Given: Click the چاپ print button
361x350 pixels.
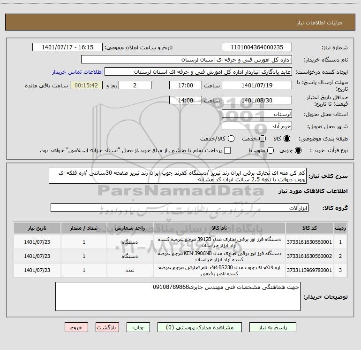Looking at the screenshot, I should tap(138, 327).
